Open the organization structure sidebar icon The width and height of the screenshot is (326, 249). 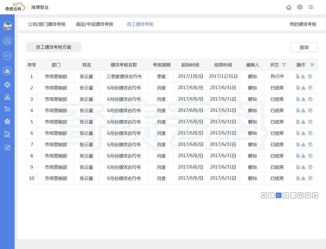coord(7,97)
